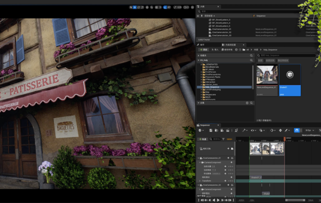
Task: Open Sequencer world globe dropdown
Action: coord(201,130)
